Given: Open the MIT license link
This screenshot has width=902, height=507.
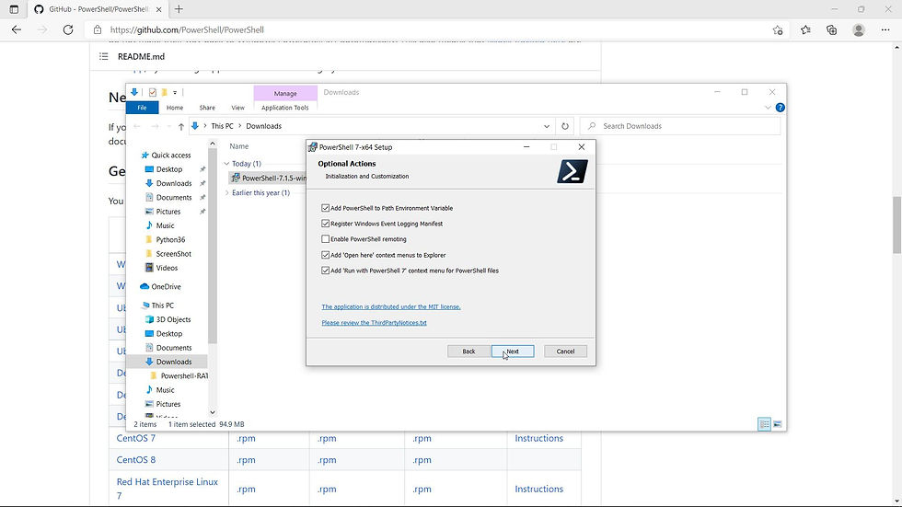Looking at the screenshot, I should (391, 307).
